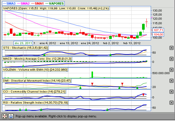
Task: Close the RSI Relative Strength panel
Action: point(171,103)
